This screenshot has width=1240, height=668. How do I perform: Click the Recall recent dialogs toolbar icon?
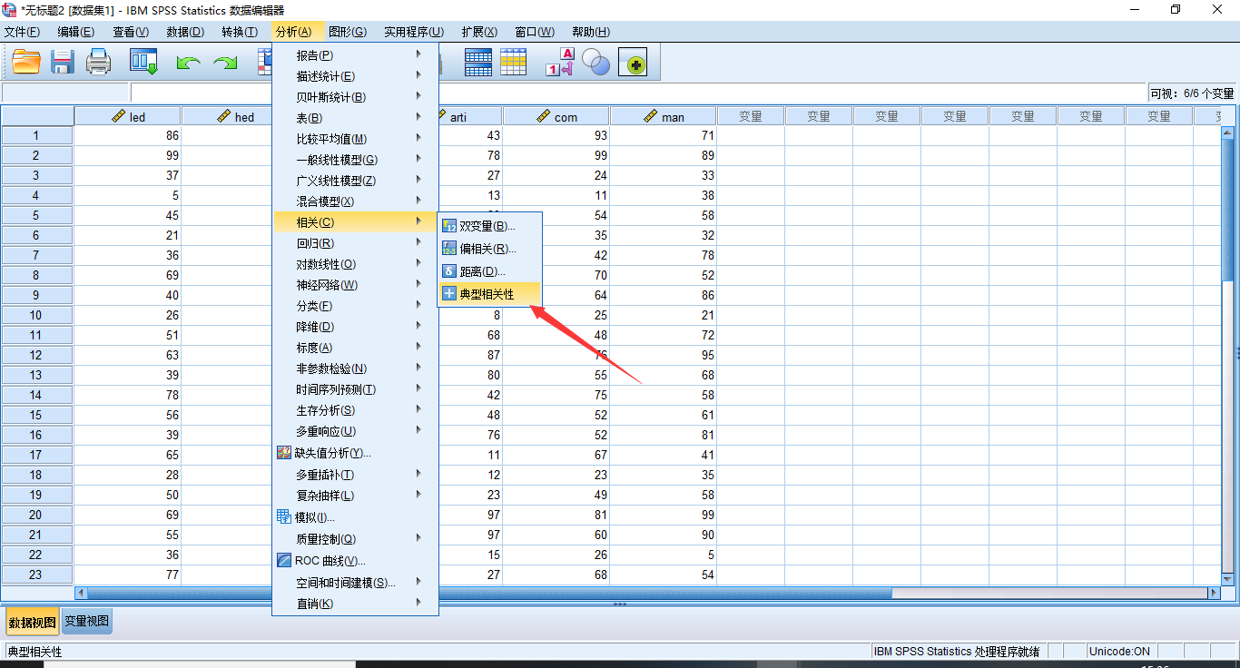point(143,63)
